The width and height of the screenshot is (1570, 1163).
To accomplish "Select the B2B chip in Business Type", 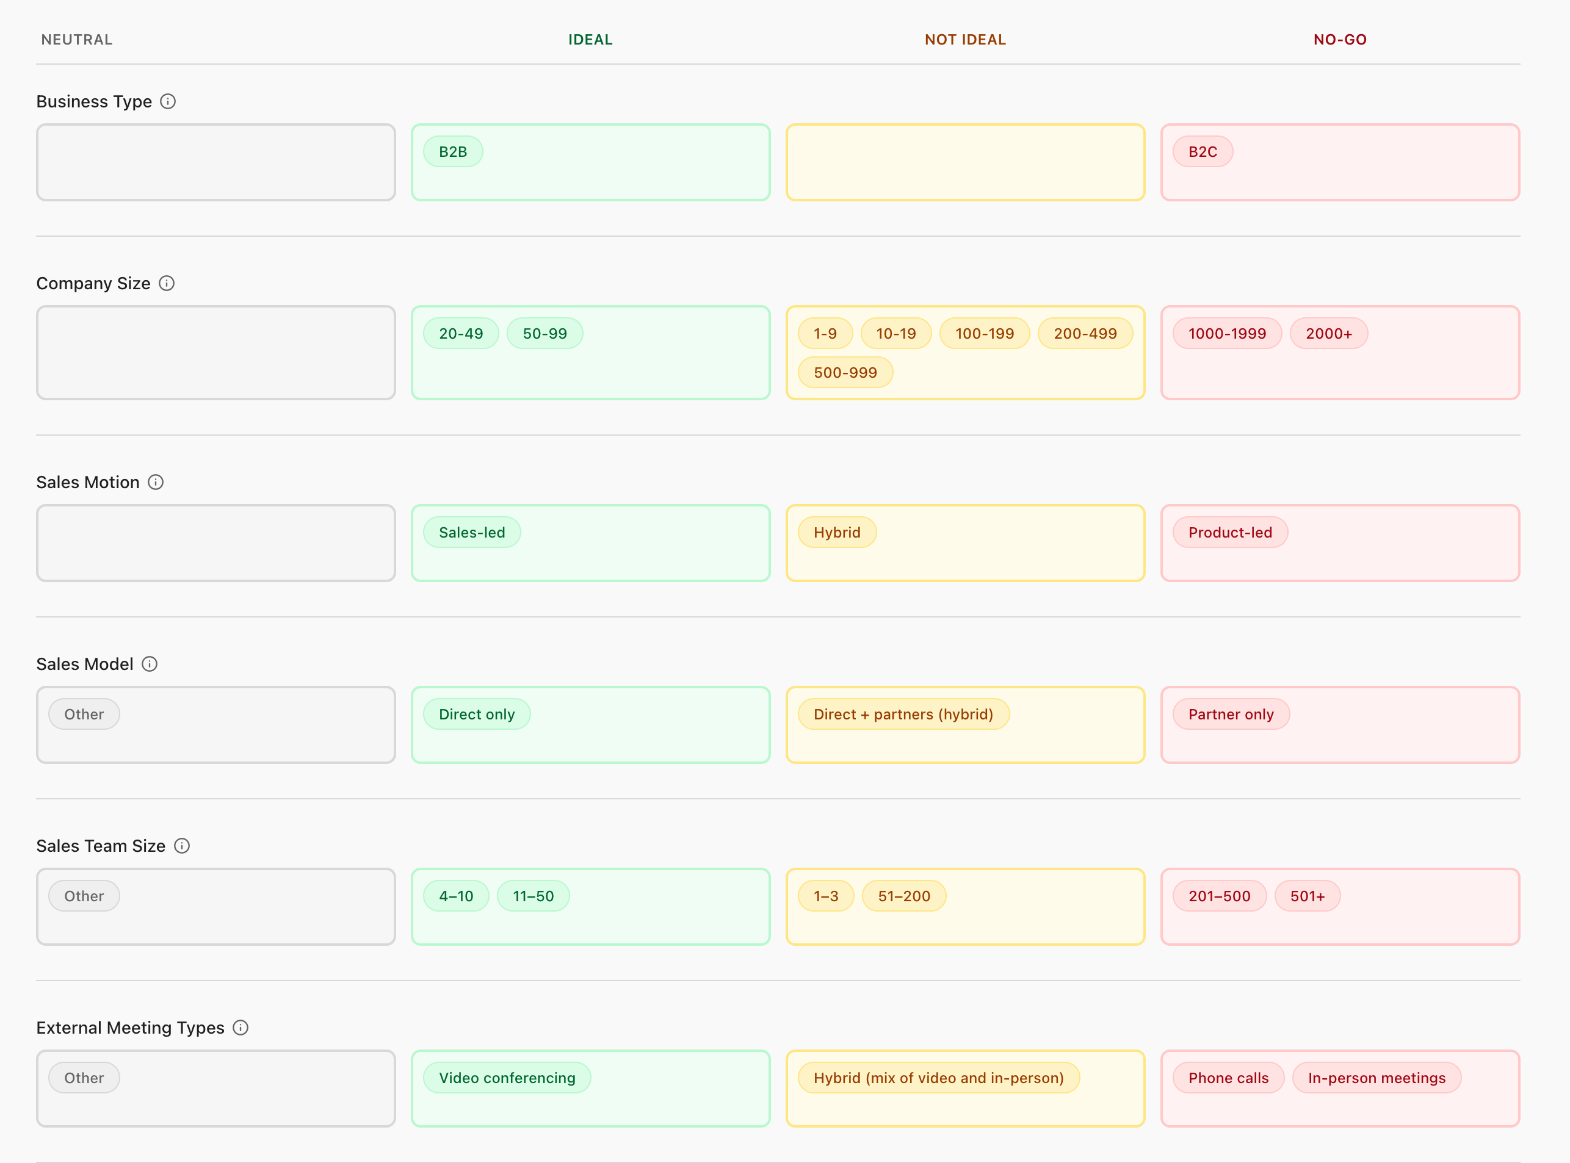I will coord(453,151).
